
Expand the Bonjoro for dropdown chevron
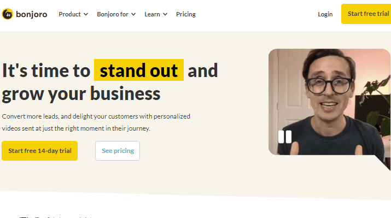coord(133,14)
